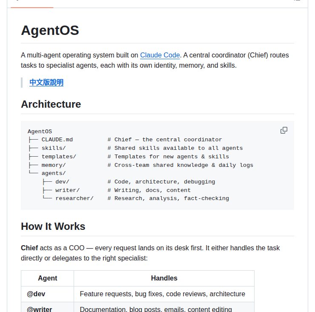Click the CLAUDE.md line in tree
This screenshot has height=312, width=315.
[57, 140]
